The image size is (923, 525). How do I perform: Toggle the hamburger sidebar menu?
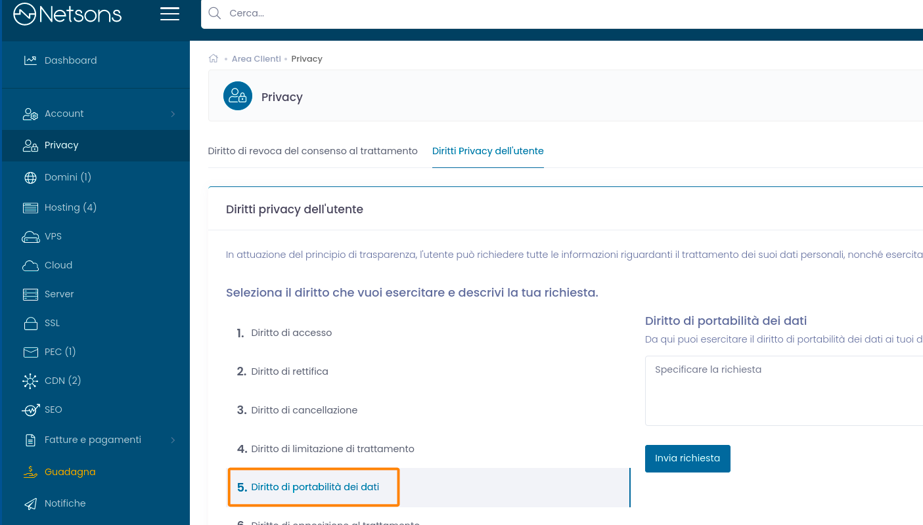pyautogui.click(x=169, y=14)
